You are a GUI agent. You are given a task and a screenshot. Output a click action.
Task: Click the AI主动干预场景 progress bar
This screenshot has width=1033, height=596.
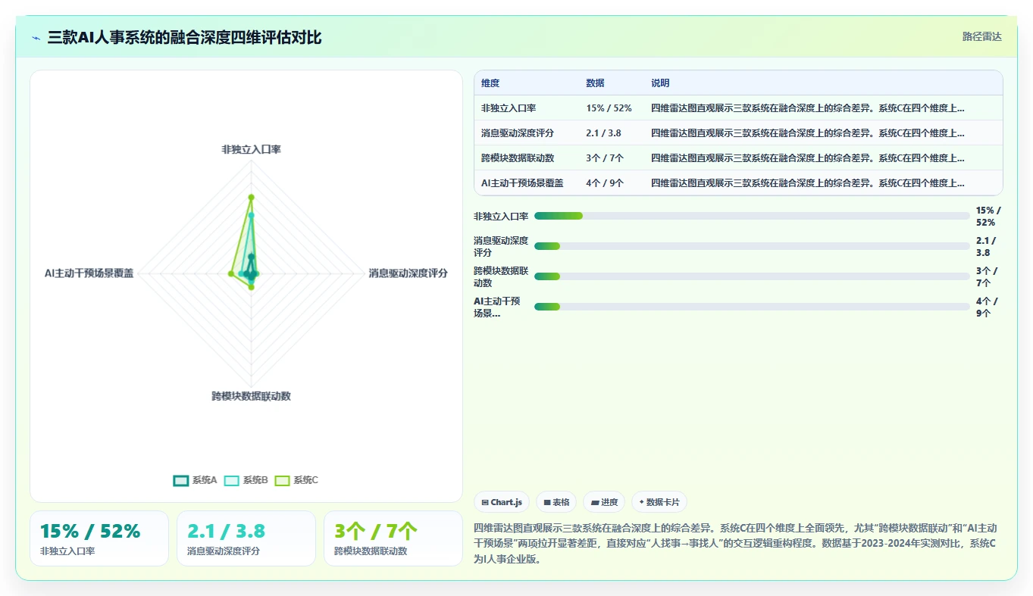point(752,307)
